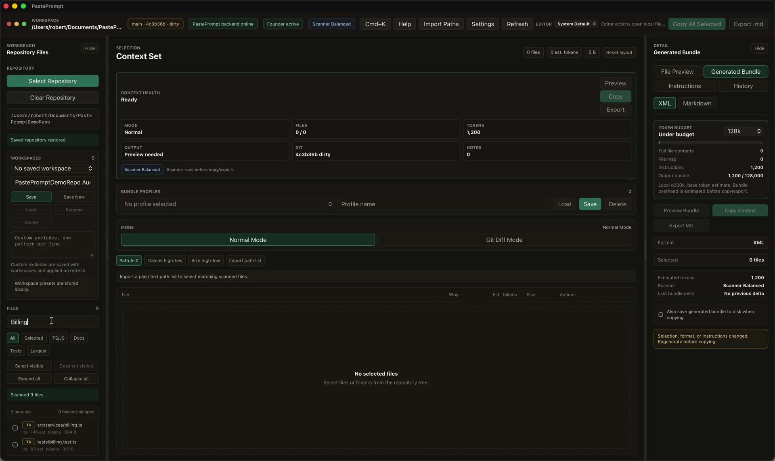Viewport: 775px width, 461px height.
Task: Open the Help button
Action: point(404,24)
